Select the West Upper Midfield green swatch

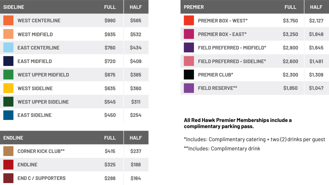tap(8, 75)
